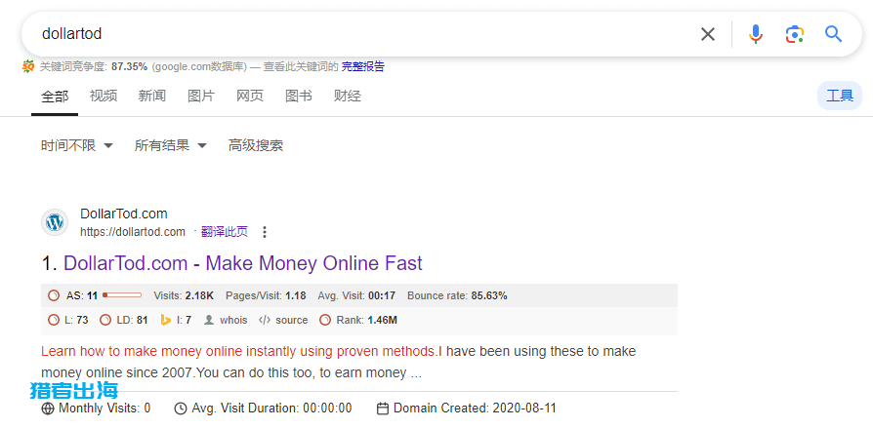Click the circle icon next to LD: 81

(x=105, y=320)
